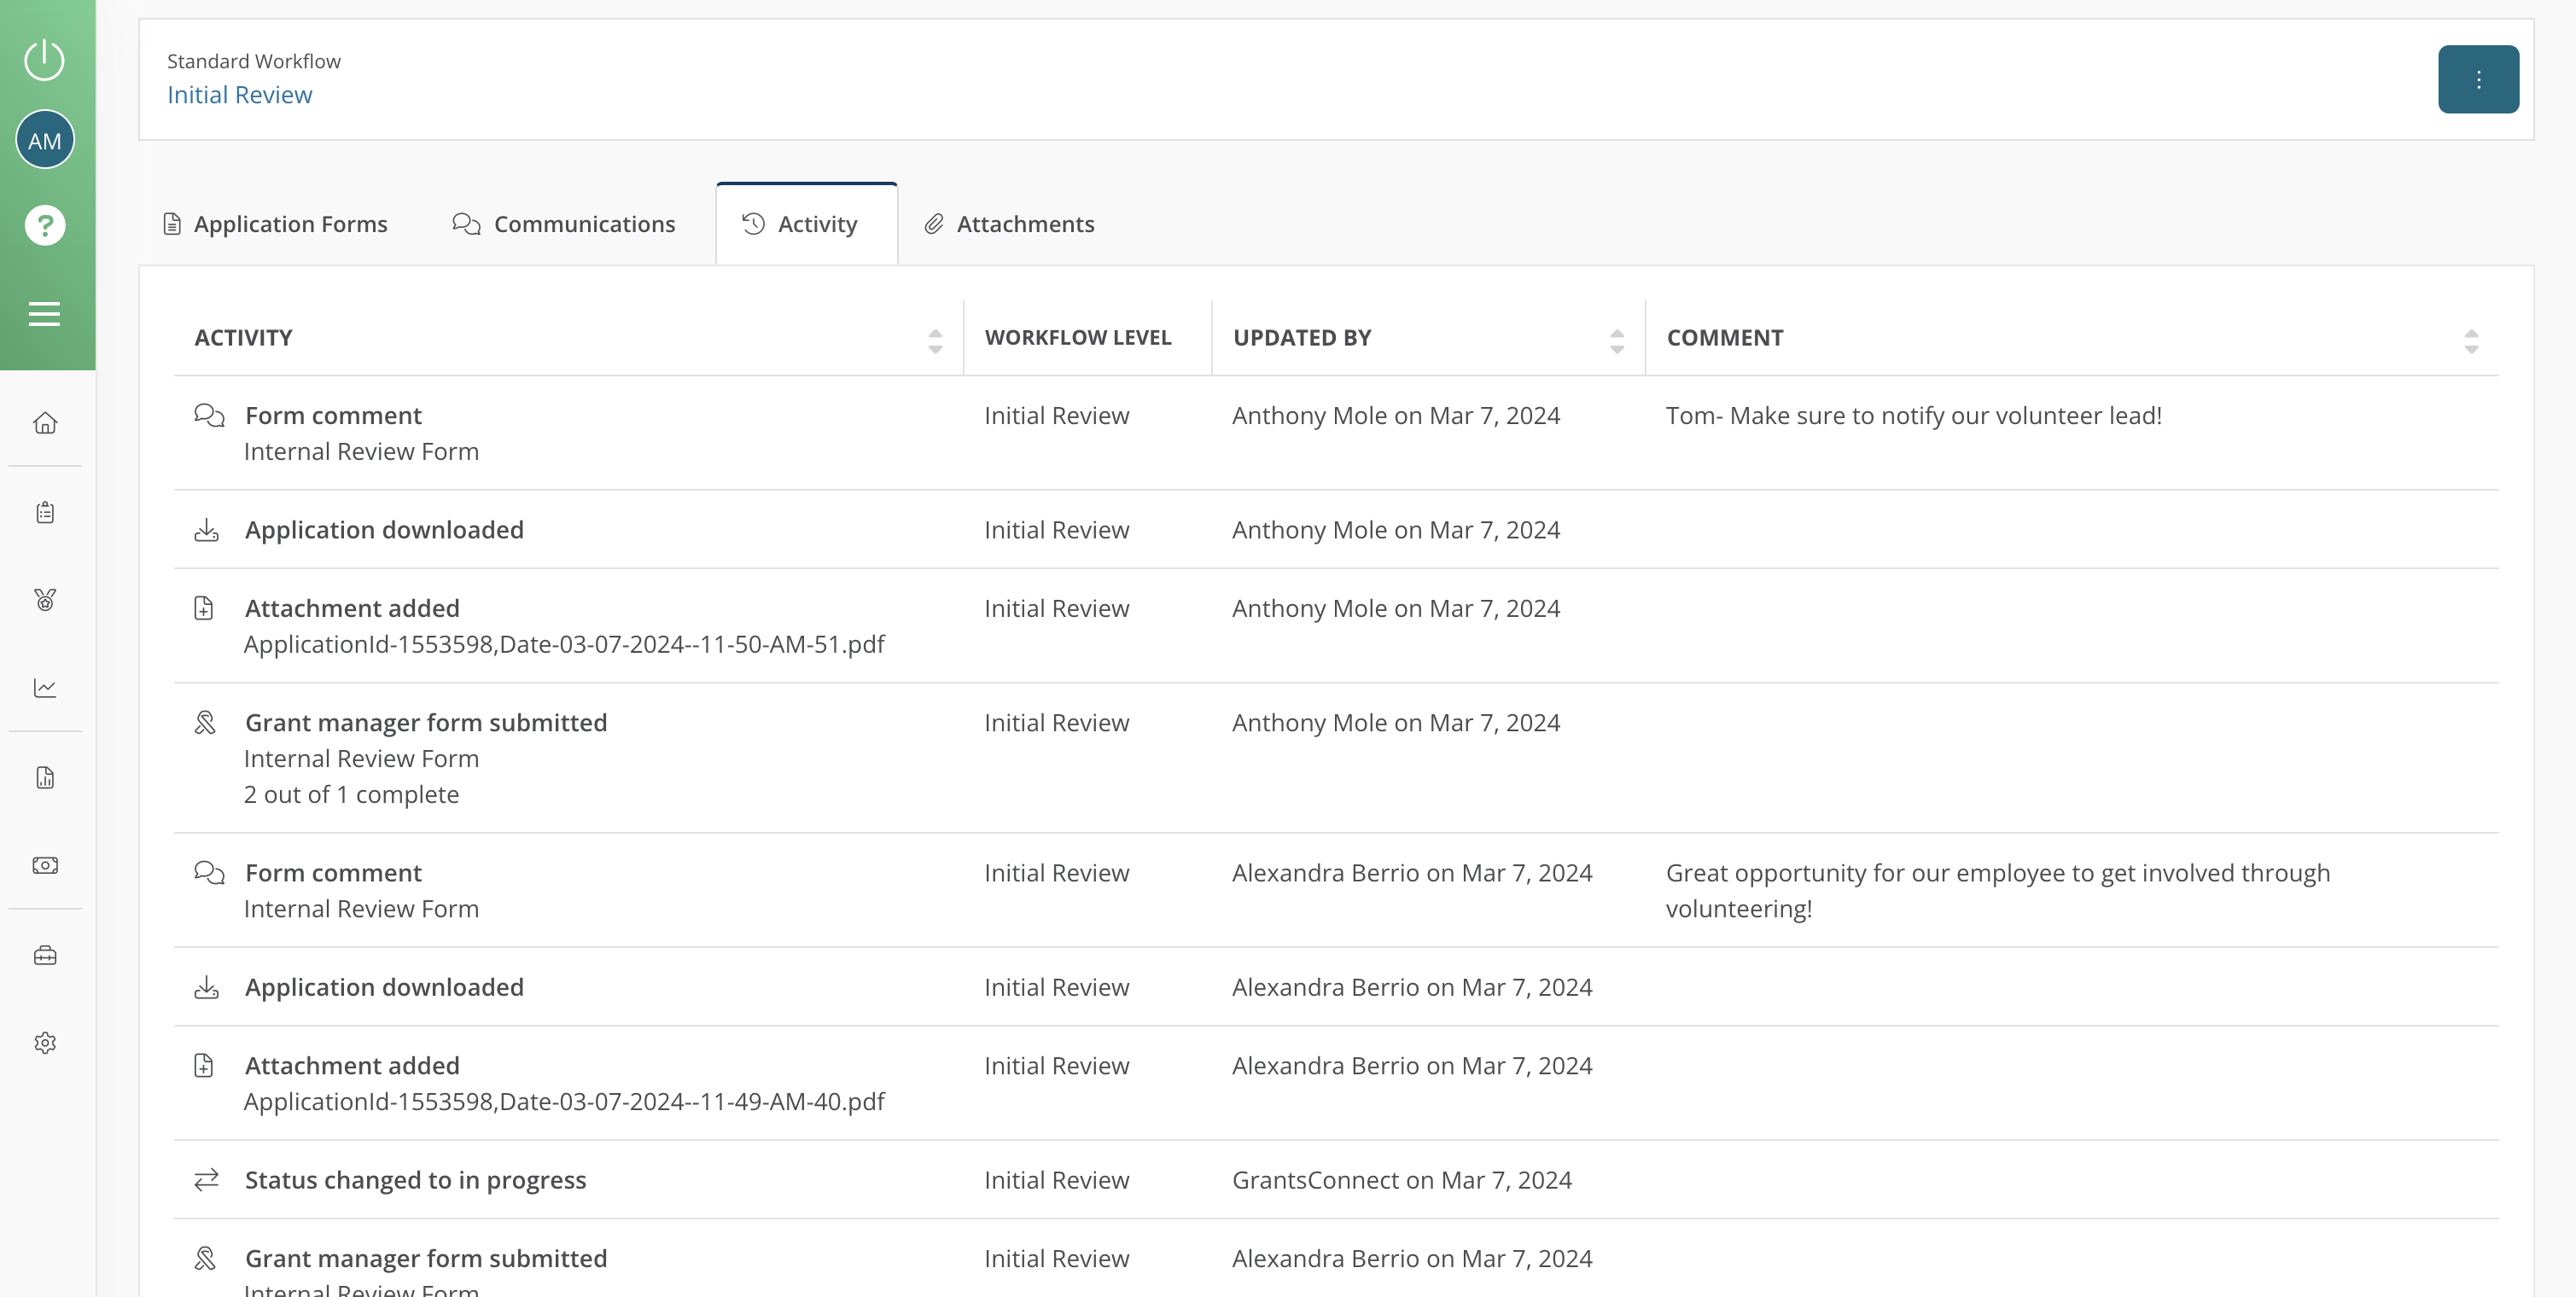Select the home icon in the sidebar
Image resolution: width=2576 pixels, height=1297 pixels.
tap(45, 423)
